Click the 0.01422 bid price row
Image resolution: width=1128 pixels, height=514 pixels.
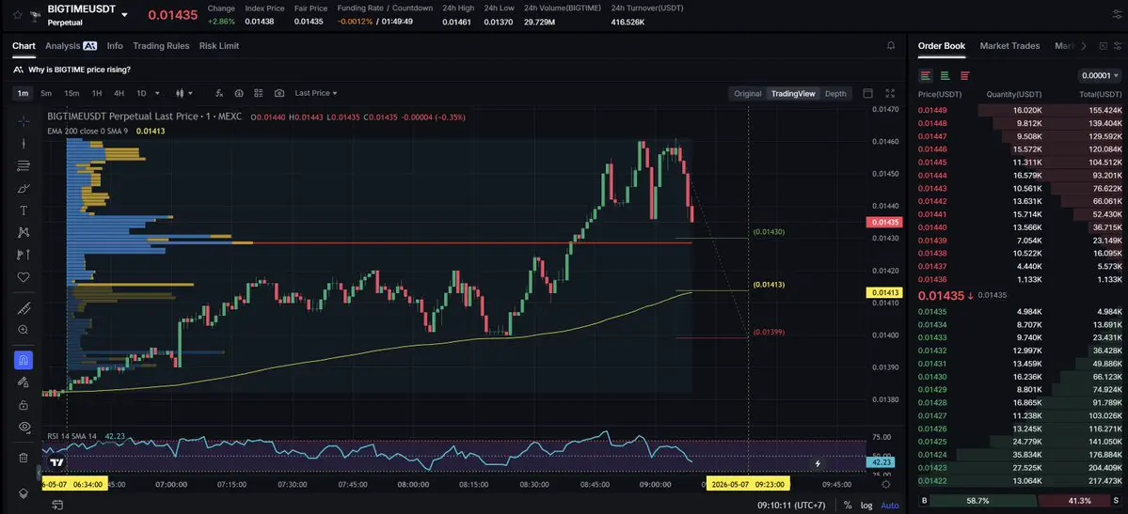[x=1020, y=481]
